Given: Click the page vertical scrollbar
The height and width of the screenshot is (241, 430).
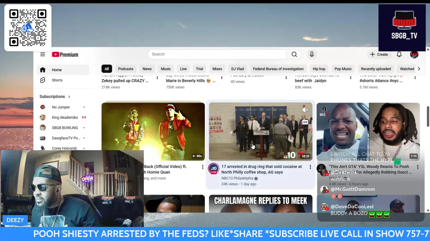Looking at the screenshot, I should tap(428, 116).
